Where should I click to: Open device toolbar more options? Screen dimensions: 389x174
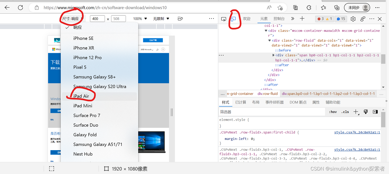point(212,19)
